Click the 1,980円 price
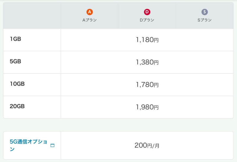 (147, 107)
